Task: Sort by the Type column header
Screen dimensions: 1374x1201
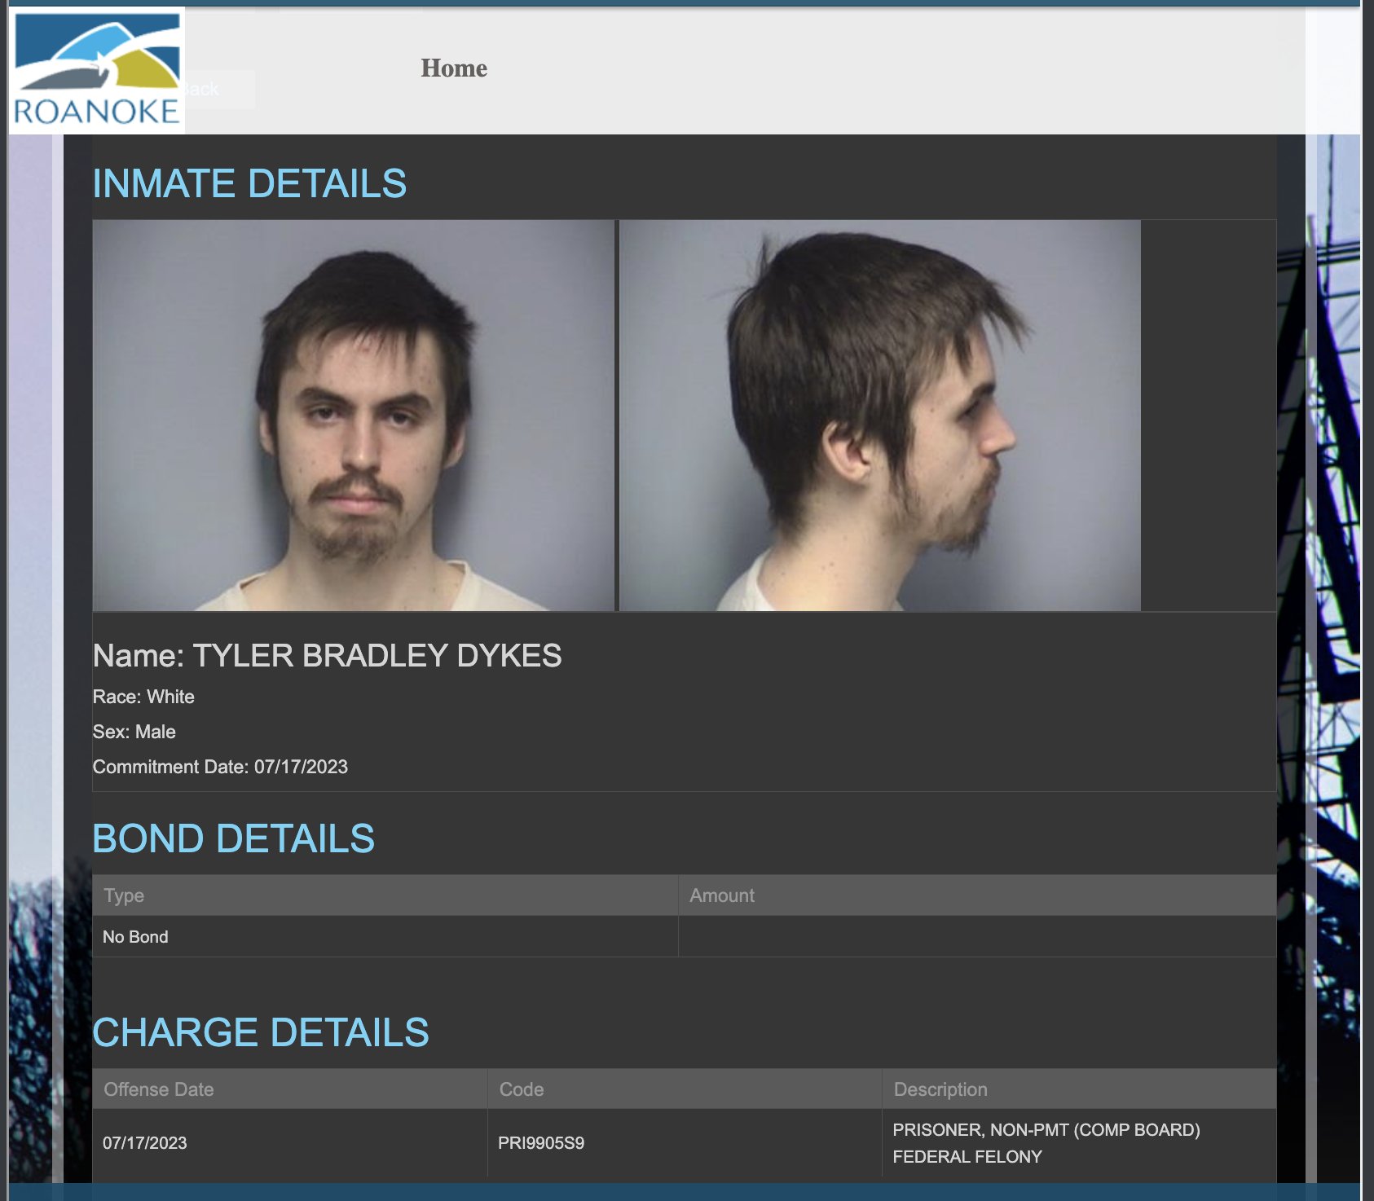Action: (122, 895)
